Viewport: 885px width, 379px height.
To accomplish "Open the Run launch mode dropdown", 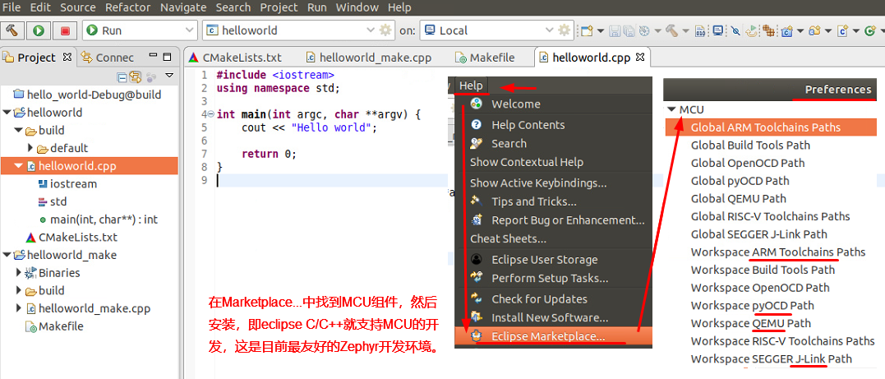I will tap(140, 30).
